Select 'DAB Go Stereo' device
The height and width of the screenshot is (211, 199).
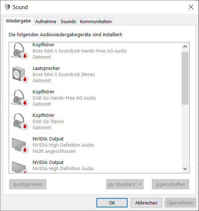click(48, 122)
